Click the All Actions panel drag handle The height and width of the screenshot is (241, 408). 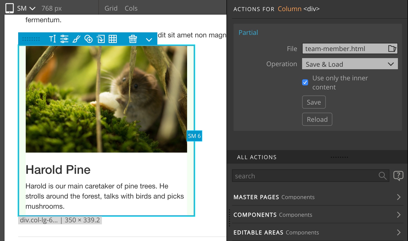click(339, 157)
